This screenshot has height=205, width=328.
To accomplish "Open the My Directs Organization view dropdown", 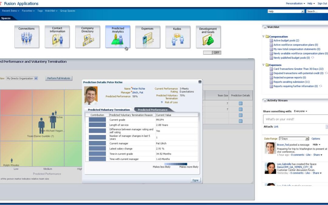I will [36, 78].
